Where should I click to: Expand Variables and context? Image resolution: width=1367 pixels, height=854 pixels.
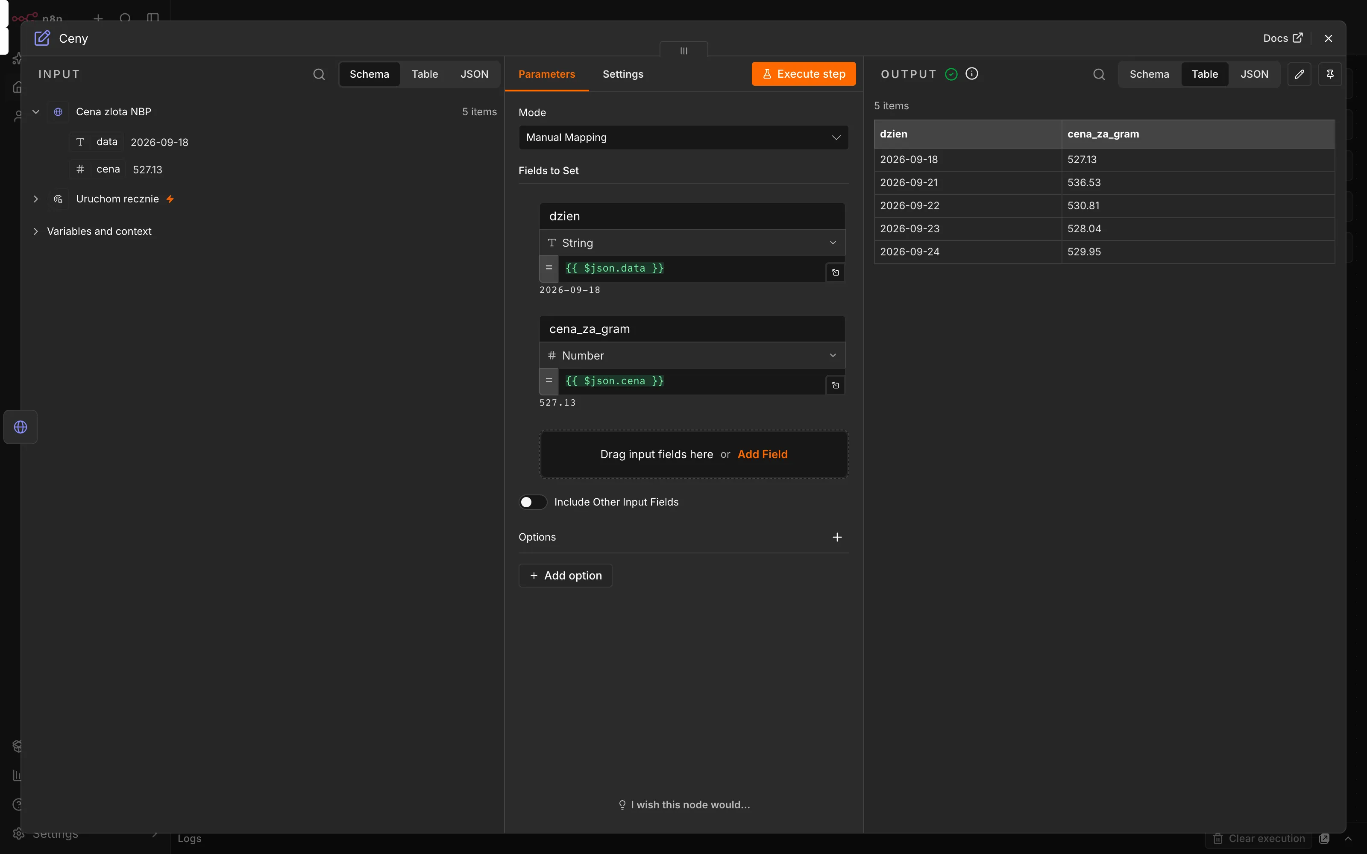coord(35,231)
